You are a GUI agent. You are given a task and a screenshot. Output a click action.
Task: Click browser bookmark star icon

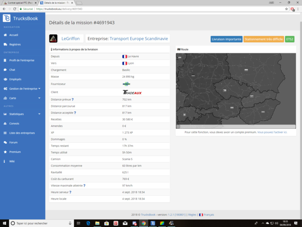(287, 9)
